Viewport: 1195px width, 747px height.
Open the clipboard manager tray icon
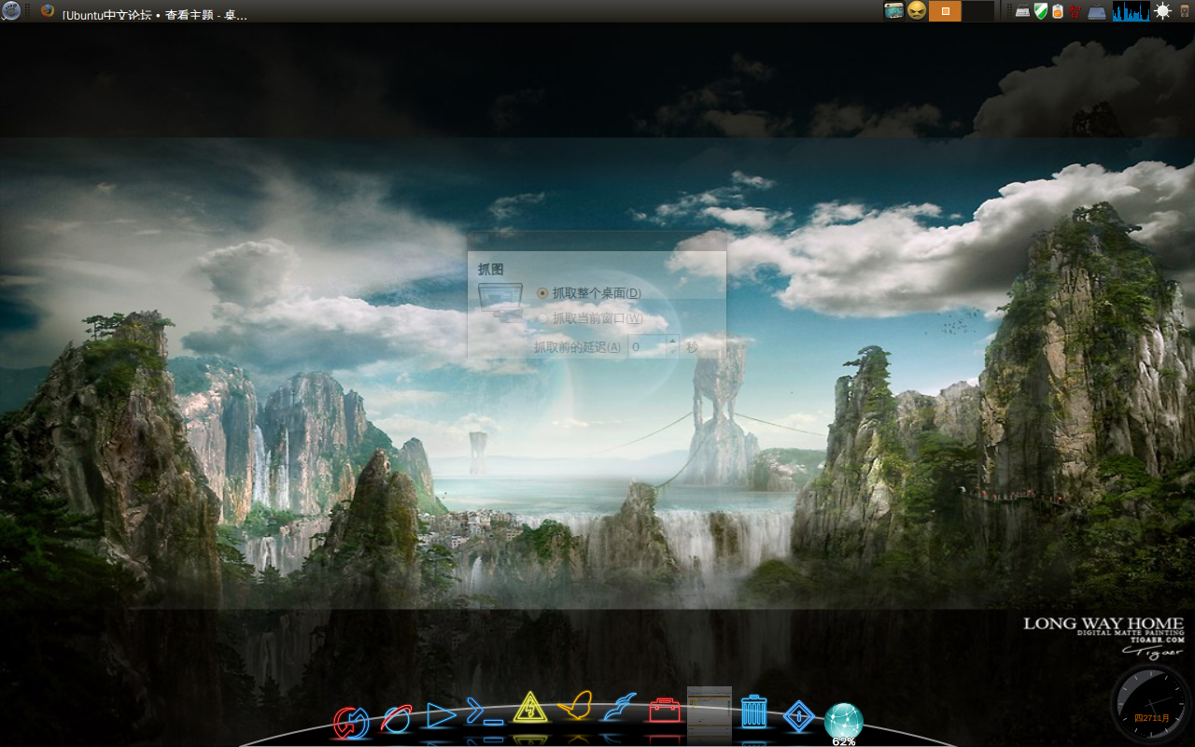pos(1058,11)
